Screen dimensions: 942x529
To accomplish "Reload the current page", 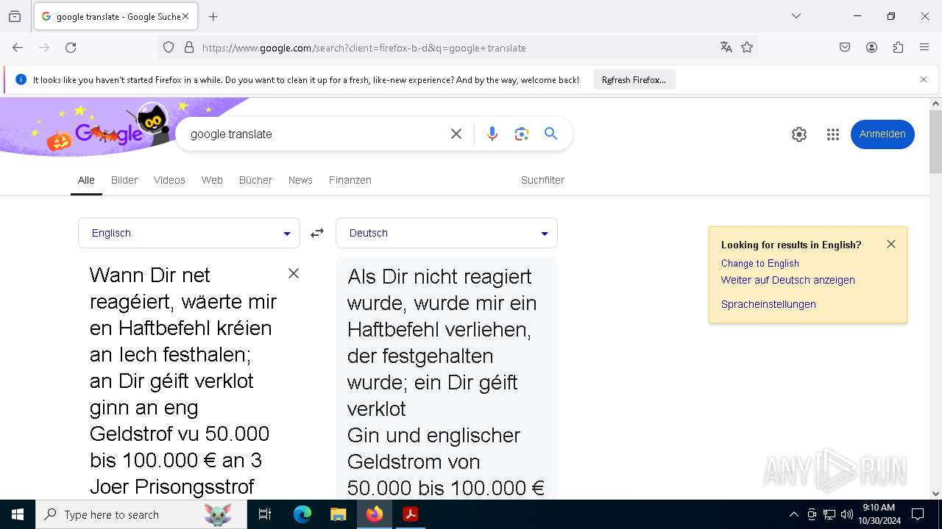I will coord(71,48).
